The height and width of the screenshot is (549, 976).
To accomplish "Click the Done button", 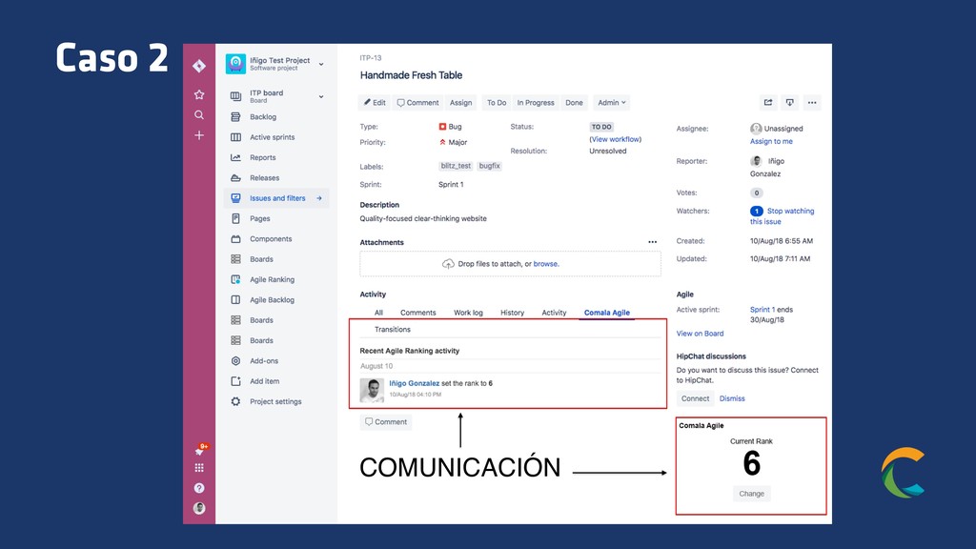I will 574,103.
